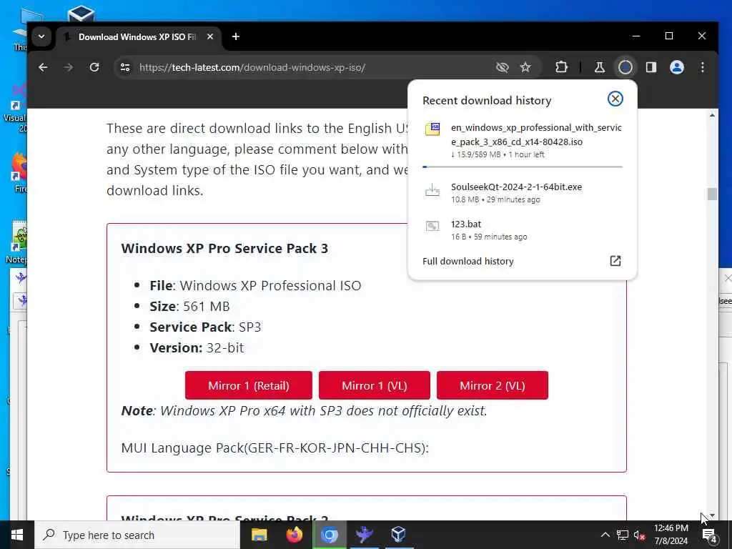Reload the current page

94,67
